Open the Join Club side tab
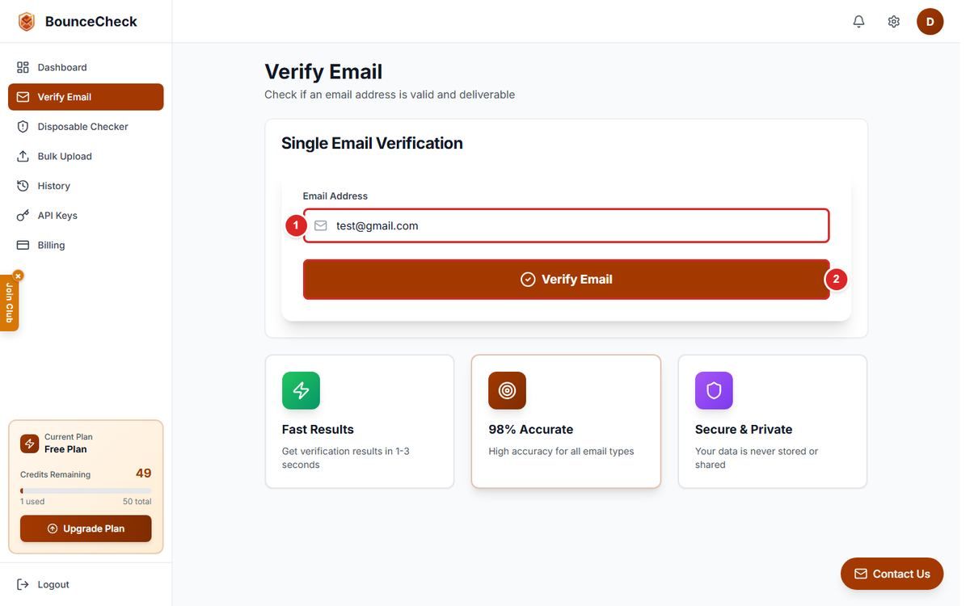970x606 pixels. click(9, 304)
